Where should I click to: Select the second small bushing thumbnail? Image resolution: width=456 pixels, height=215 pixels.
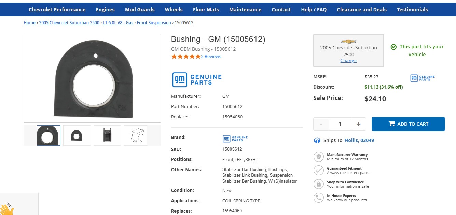[x=77, y=136]
